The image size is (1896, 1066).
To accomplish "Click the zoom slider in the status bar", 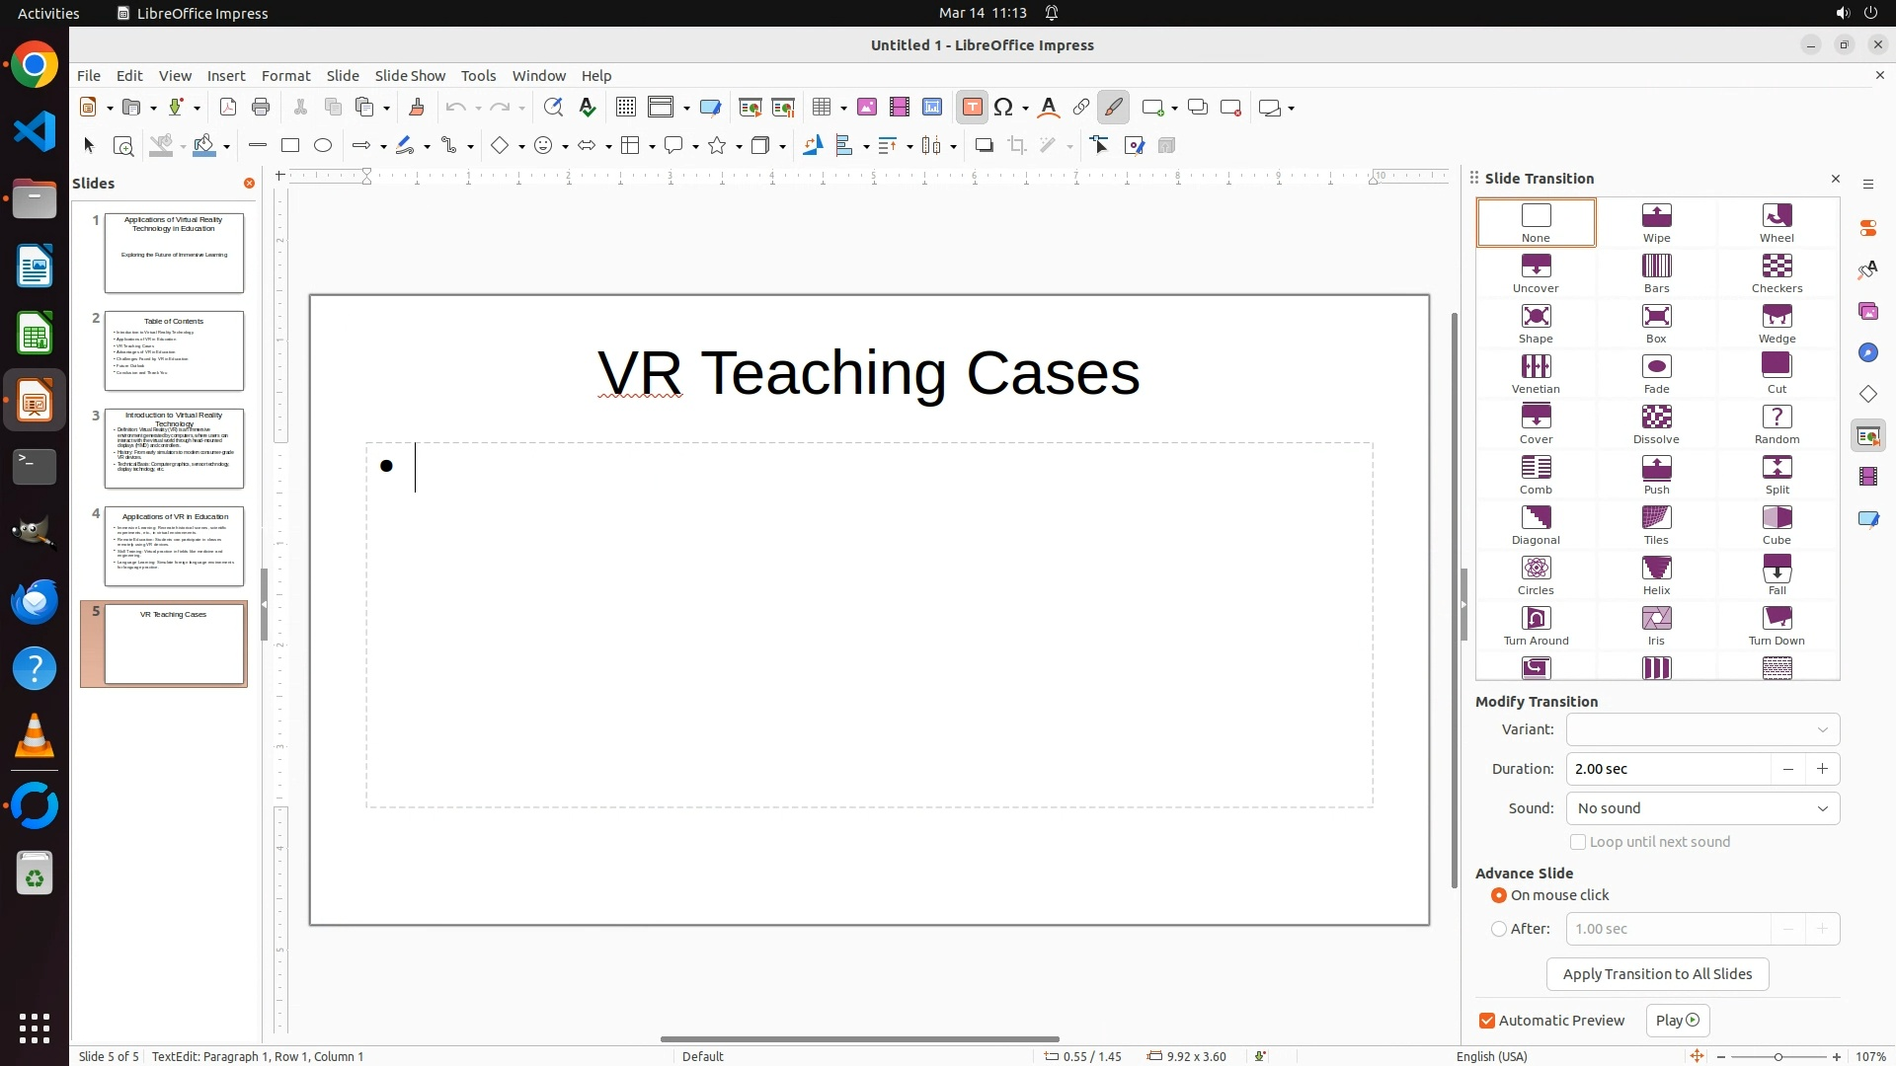I will (1777, 1056).
